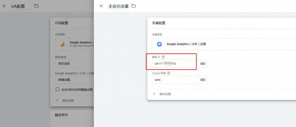
Task: Insert variable button beside Cookie 网域 field
Action: click(x=203, y=80)
